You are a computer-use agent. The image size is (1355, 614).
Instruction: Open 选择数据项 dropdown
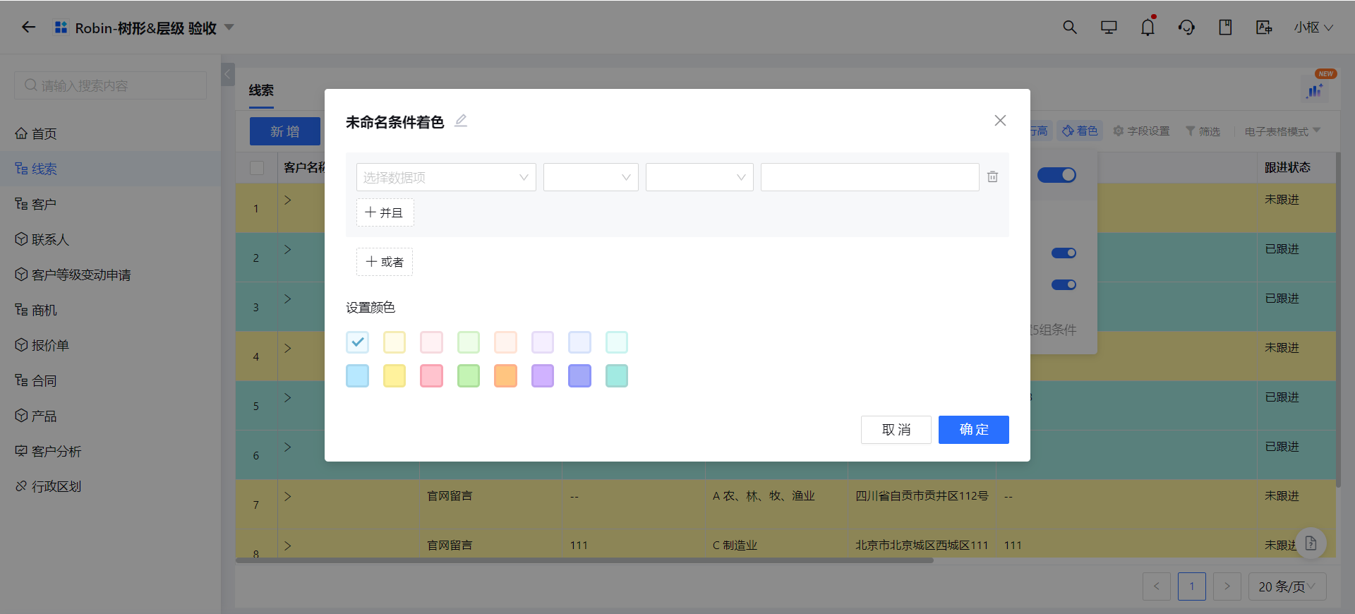click(446, 177)
